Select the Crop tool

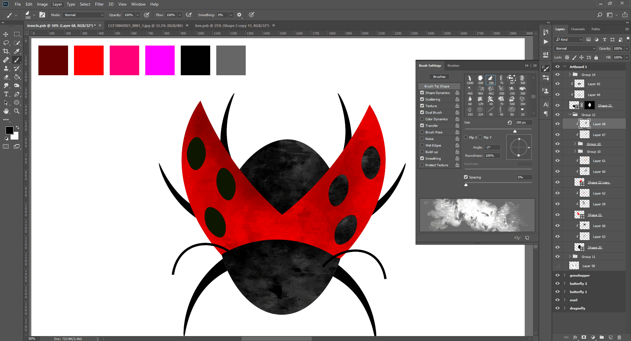[x=6, y=51]
